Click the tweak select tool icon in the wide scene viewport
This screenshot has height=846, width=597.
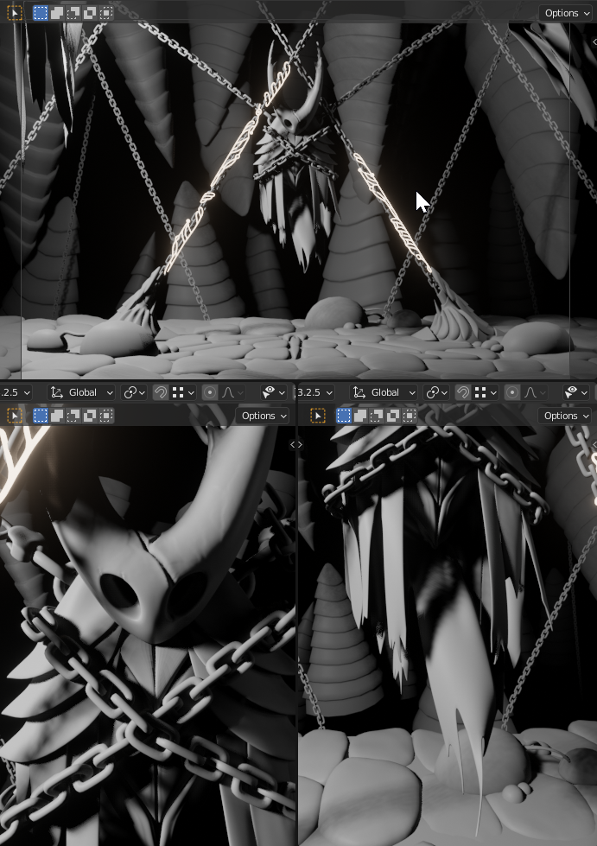[15, 13]
